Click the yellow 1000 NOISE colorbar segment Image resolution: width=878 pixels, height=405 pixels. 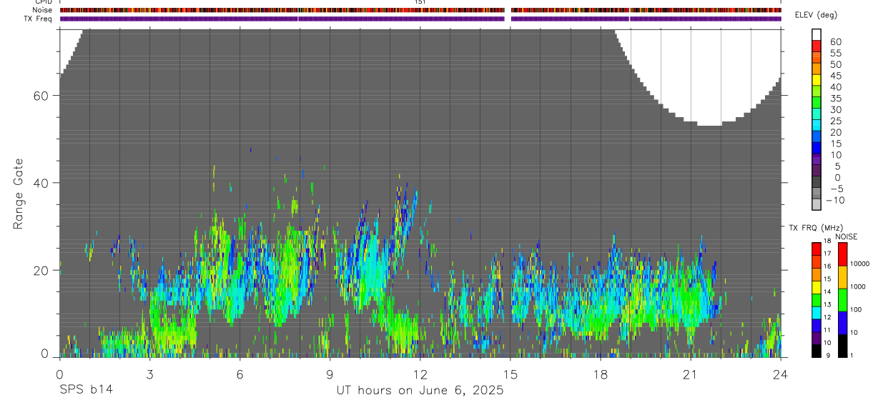(x=843, y=277)
